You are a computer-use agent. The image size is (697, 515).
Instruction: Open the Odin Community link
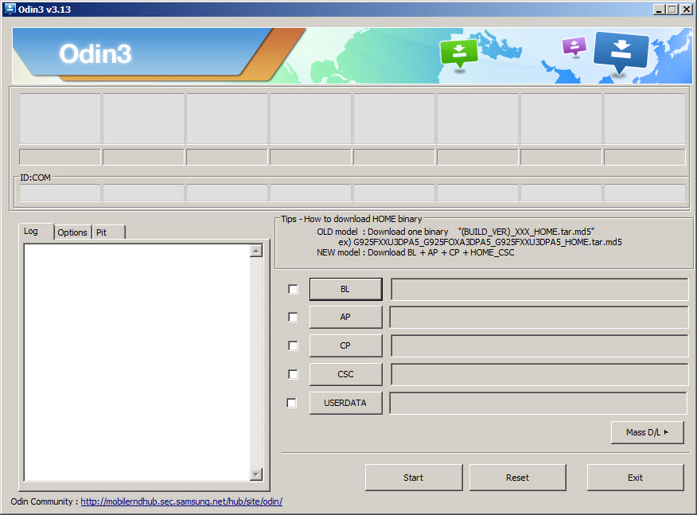click(x=181, y=501)
